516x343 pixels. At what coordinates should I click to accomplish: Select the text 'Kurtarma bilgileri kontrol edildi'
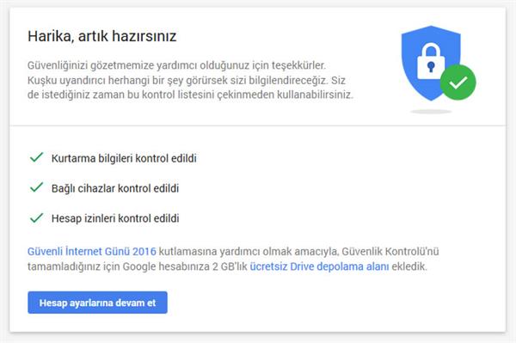[x=124, y=158]
